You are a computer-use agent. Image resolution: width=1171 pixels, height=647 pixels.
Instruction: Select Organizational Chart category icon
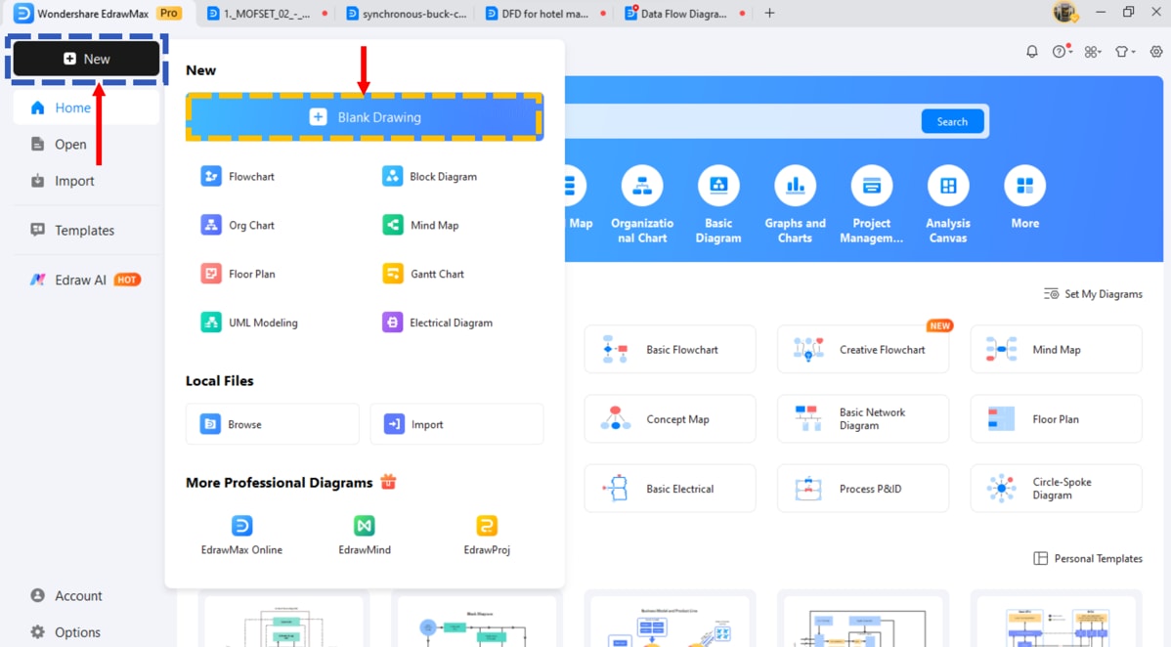pos(642,186)
